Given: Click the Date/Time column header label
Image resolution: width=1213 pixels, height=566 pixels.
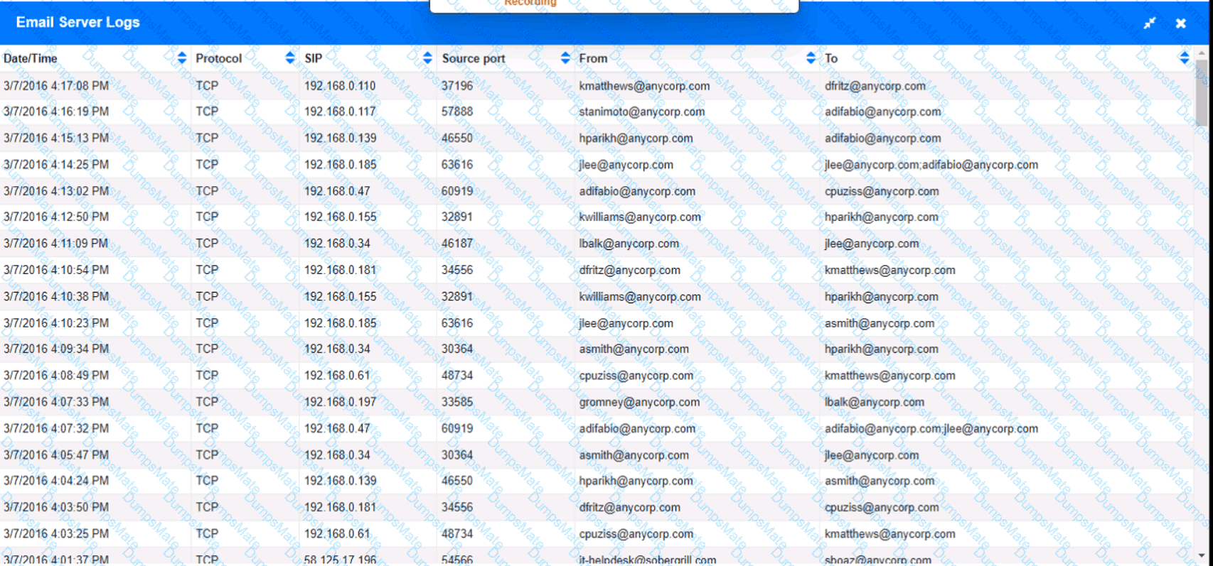Looking at the screenshot, I should (x=31, y=58).
